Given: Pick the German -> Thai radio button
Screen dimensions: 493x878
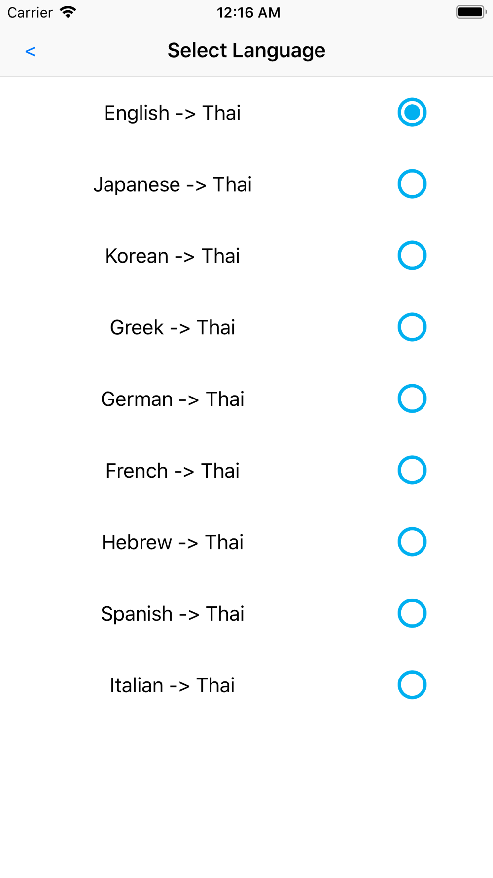Looking at the screenshot, I should pyautogui.click(x=412, y=399).
